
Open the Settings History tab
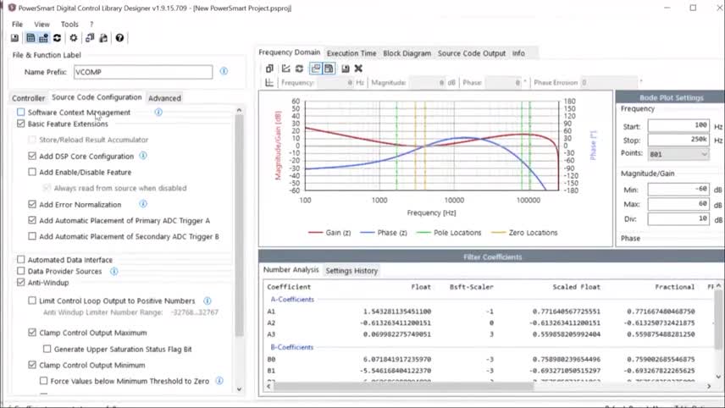(x=351, y=271)
